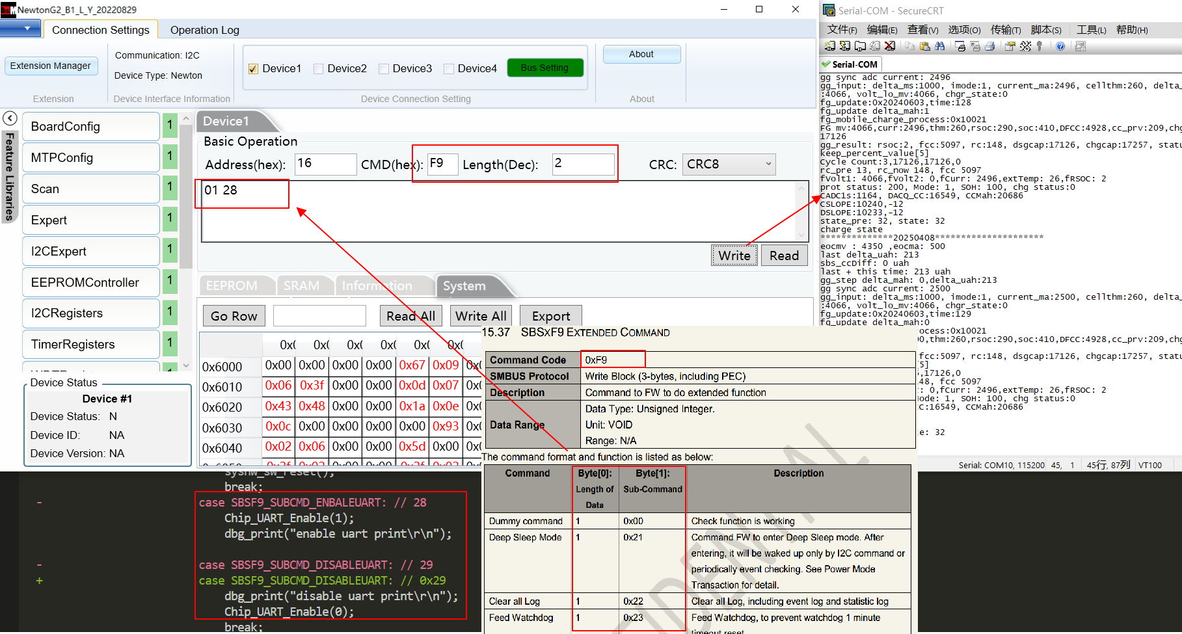Toggle green indicator next to Expert

coord(170,219)
